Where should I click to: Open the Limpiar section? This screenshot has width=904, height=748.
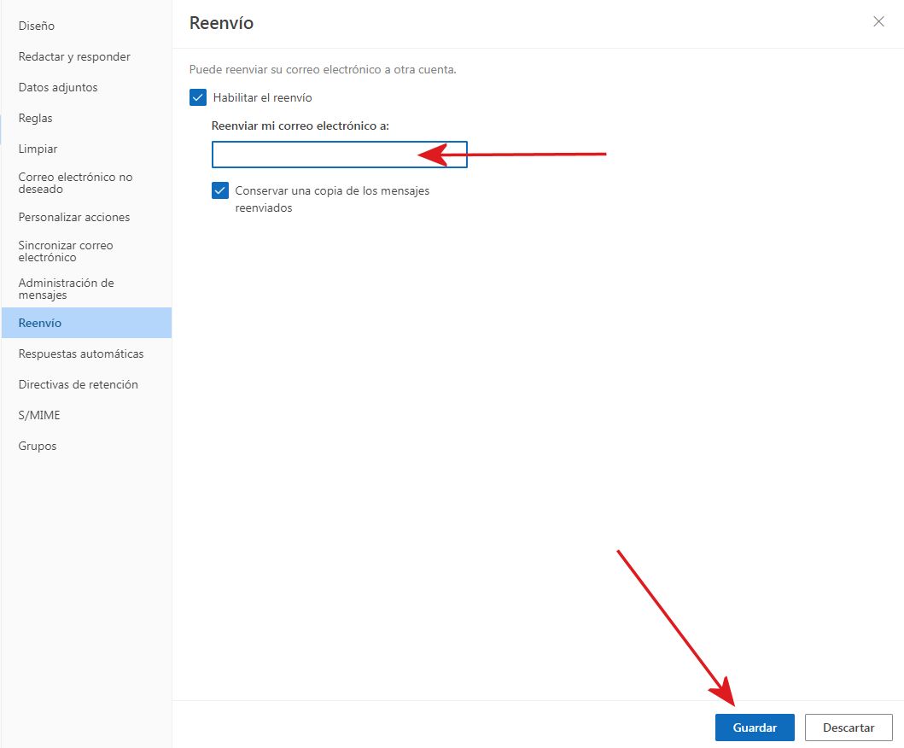pos(86,149)
